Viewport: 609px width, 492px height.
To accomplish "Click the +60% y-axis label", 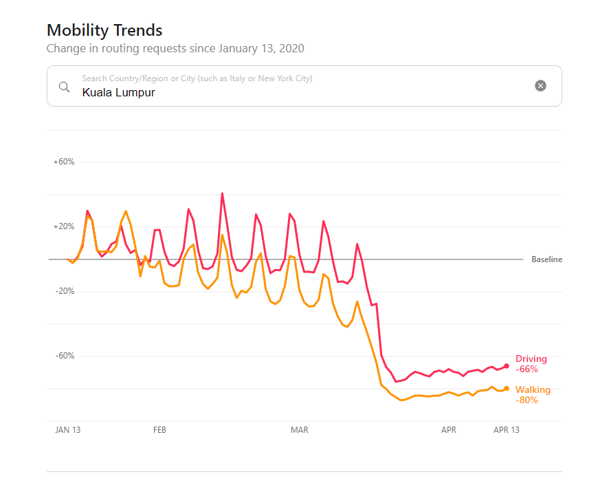I will 64,162.
